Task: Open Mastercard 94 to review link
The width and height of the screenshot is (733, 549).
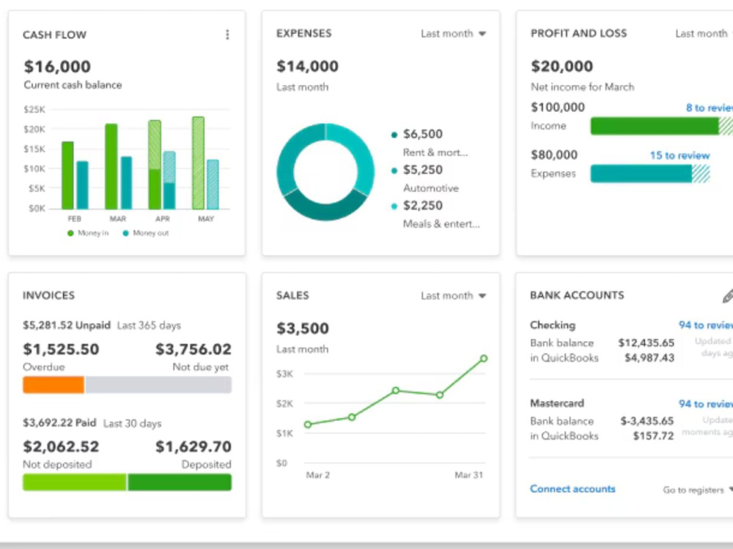Action: pos(705,404)
